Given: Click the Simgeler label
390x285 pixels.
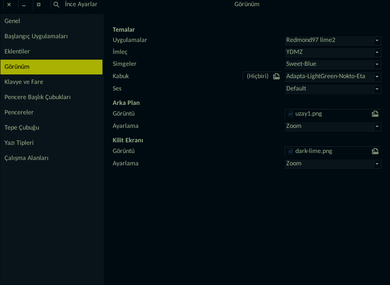Looking at the screenshot, I should pyautogui.click(x=124, y=64).
